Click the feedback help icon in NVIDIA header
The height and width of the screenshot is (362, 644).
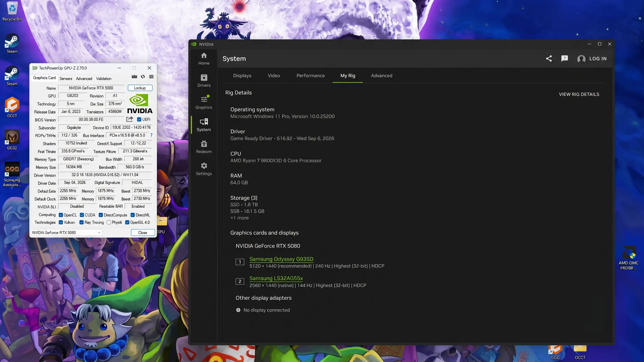[x=565, y=59]
